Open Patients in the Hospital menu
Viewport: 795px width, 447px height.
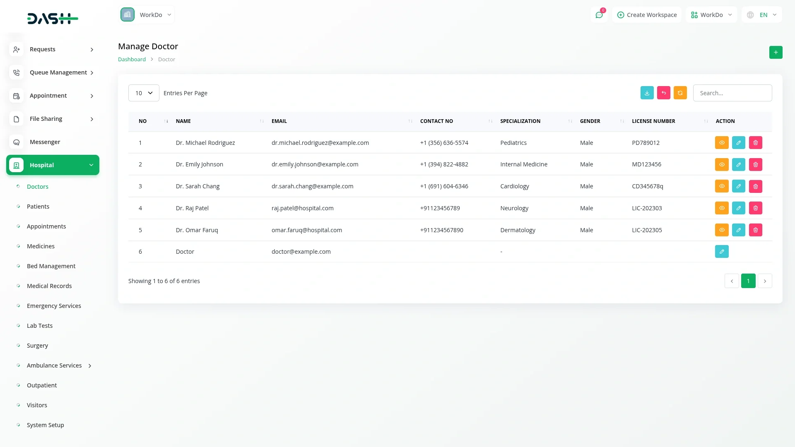(x=38, y=207)
